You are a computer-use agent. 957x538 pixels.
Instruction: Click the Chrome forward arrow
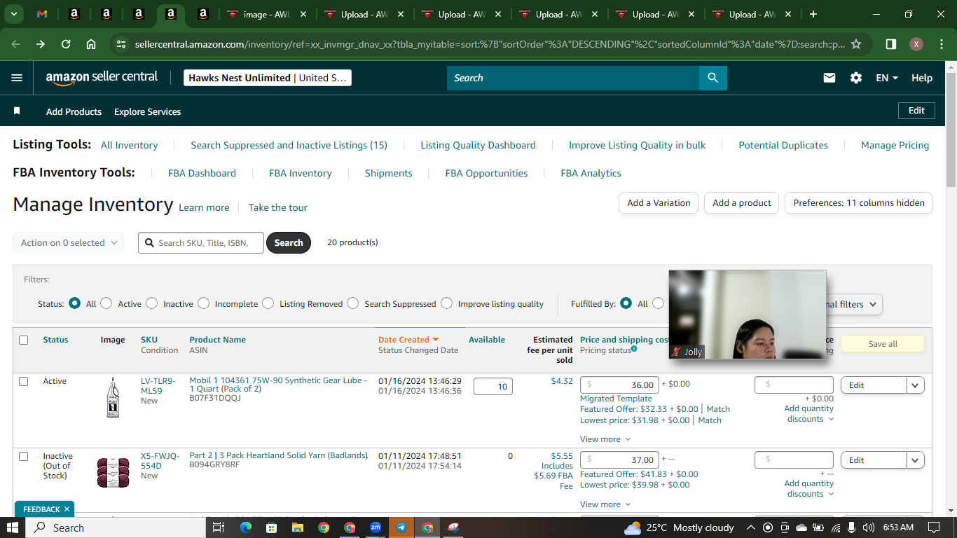[41, 44]
